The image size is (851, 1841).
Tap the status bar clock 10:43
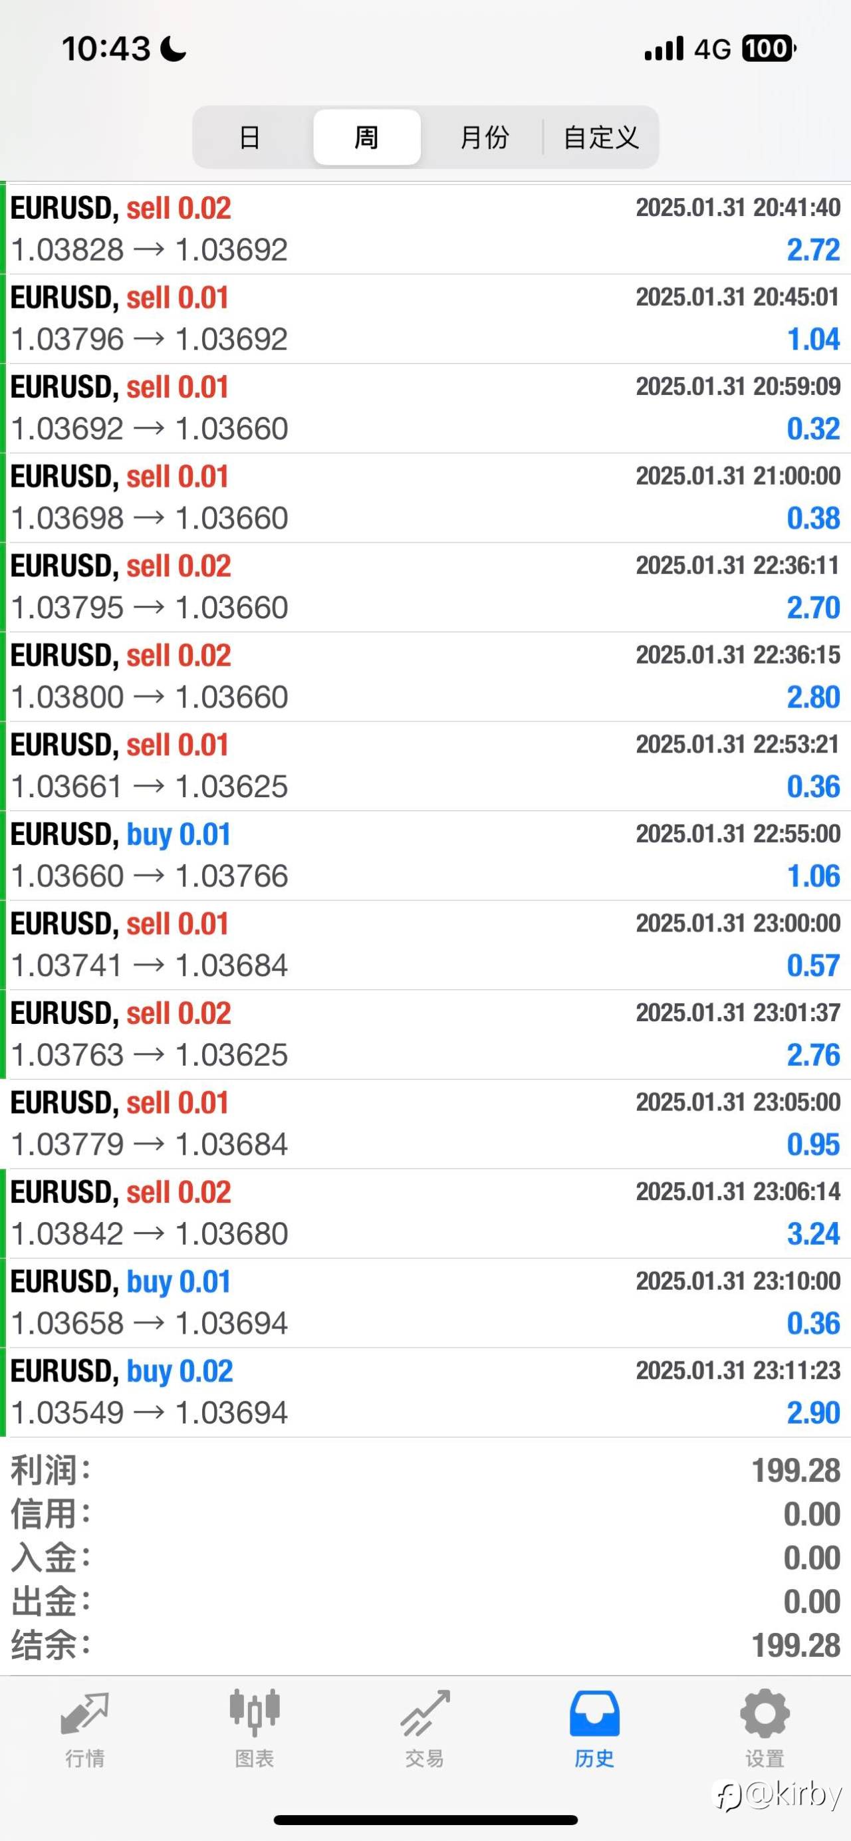pyautogui.click(x=106, y=49)
